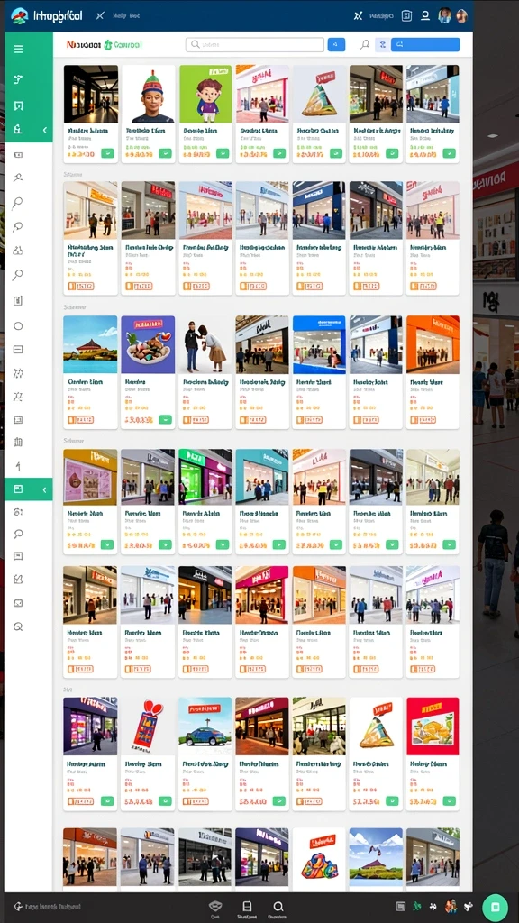Image resolution: width=519 pixels, height=923 pixels.
Task: Open the mask icon in bottom bar center
Action: [x=215, y=907]
